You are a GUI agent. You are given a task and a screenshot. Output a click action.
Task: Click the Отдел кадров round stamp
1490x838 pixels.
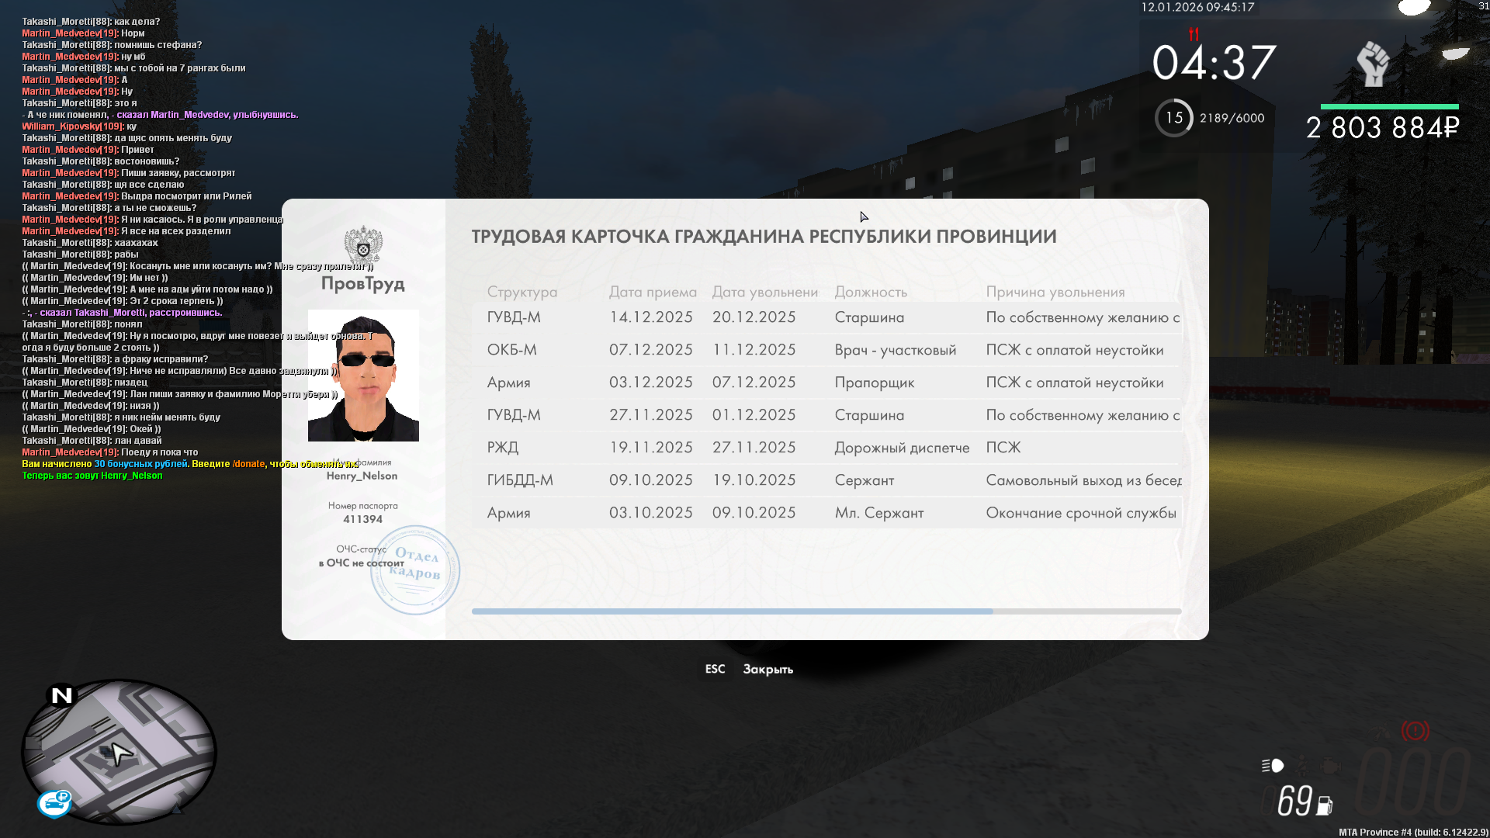click(415, 570)
